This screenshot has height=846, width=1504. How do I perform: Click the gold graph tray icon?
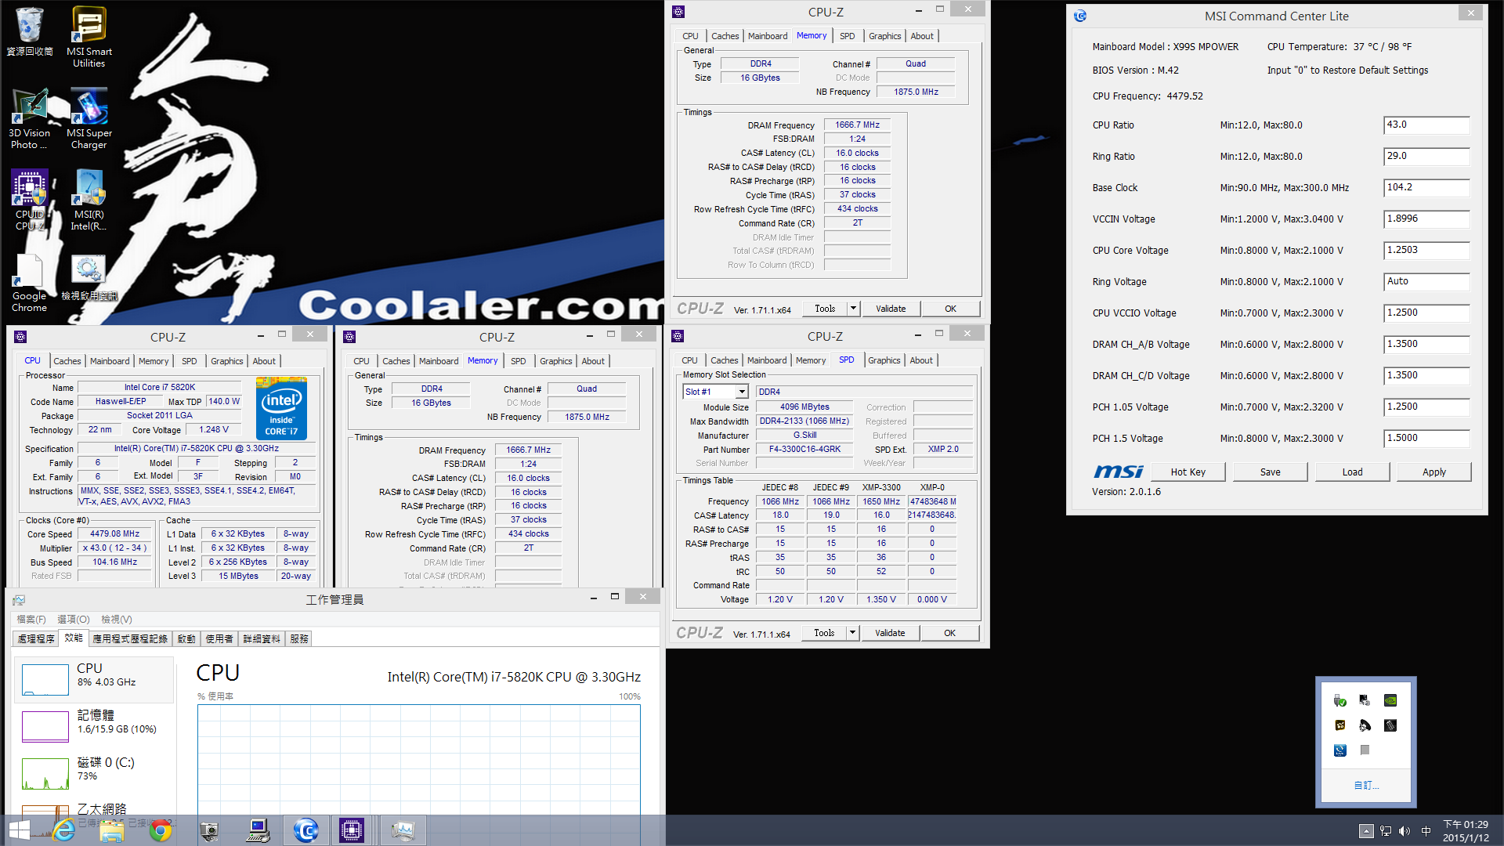tap(1340, 725)
